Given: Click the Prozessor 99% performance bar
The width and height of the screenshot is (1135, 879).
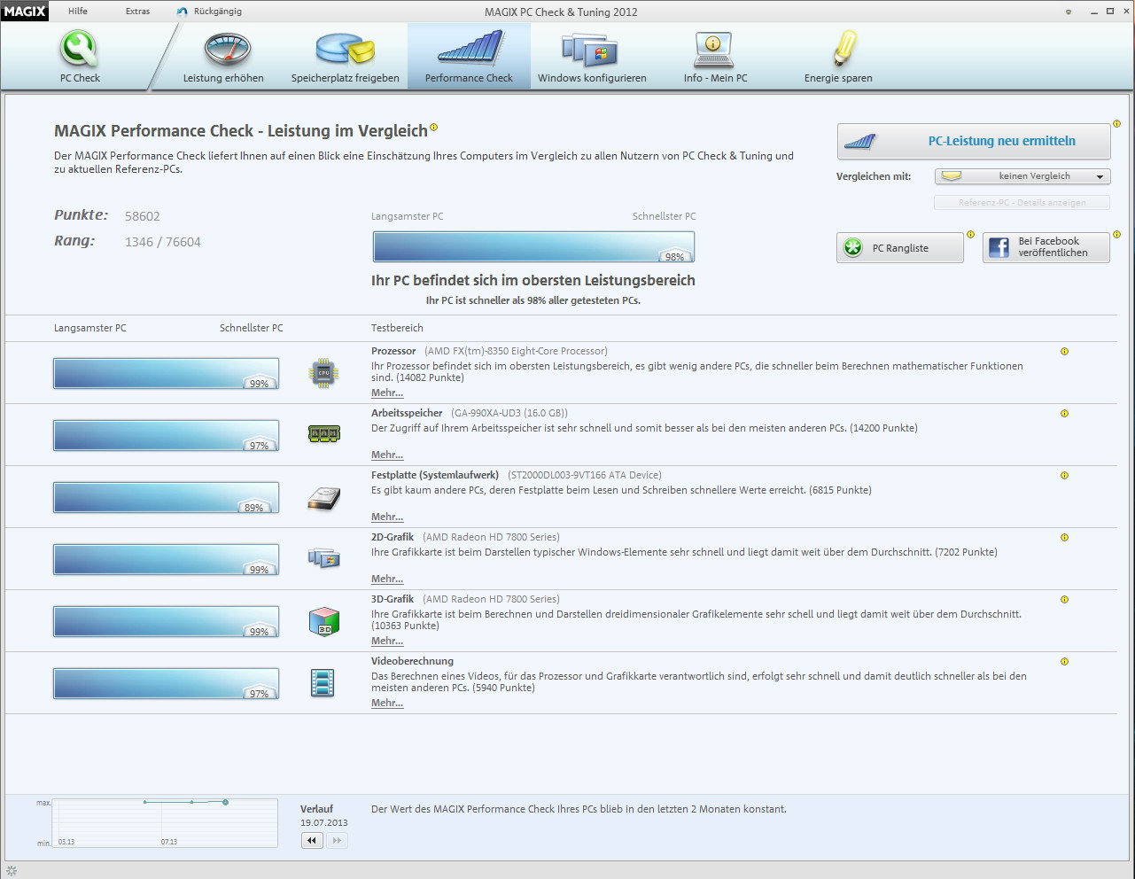Looking at the screenshot, I should [166, 373].
